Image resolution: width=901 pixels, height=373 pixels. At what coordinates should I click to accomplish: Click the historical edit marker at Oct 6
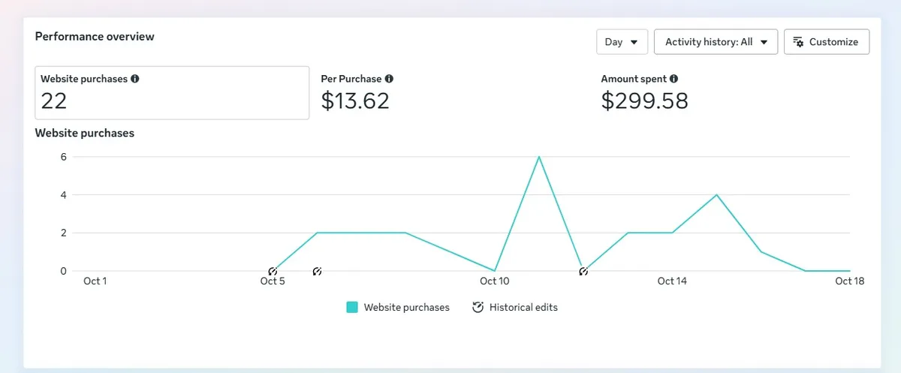pos(317,271)
